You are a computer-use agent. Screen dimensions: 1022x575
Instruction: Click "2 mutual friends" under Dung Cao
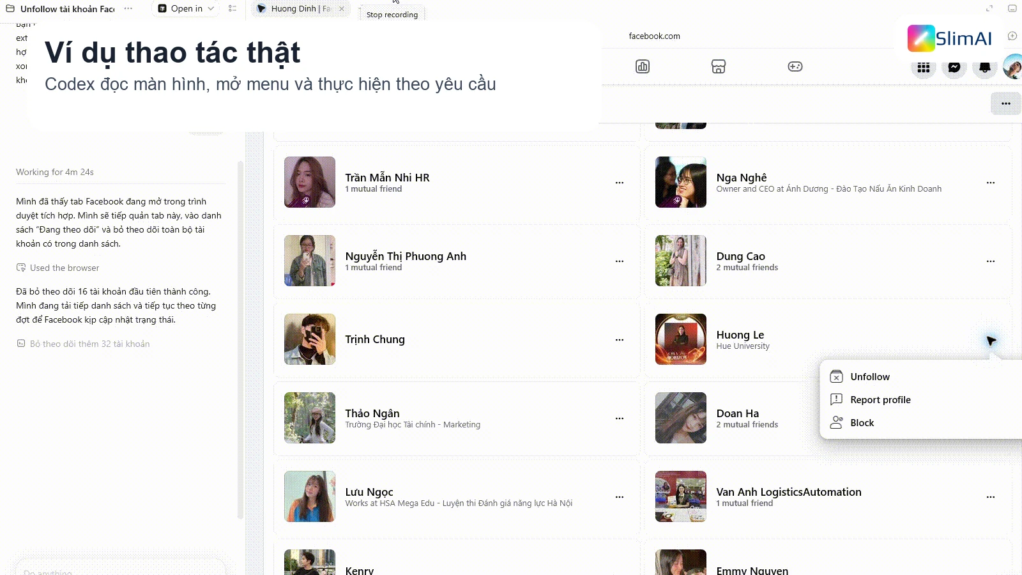click(747, 268)
